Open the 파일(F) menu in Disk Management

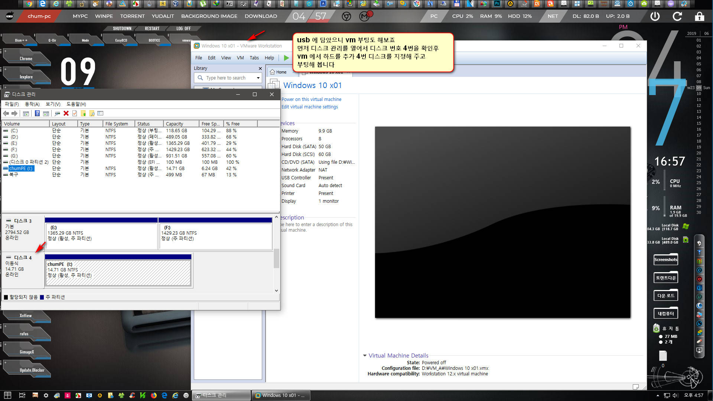tap(12, 104)
